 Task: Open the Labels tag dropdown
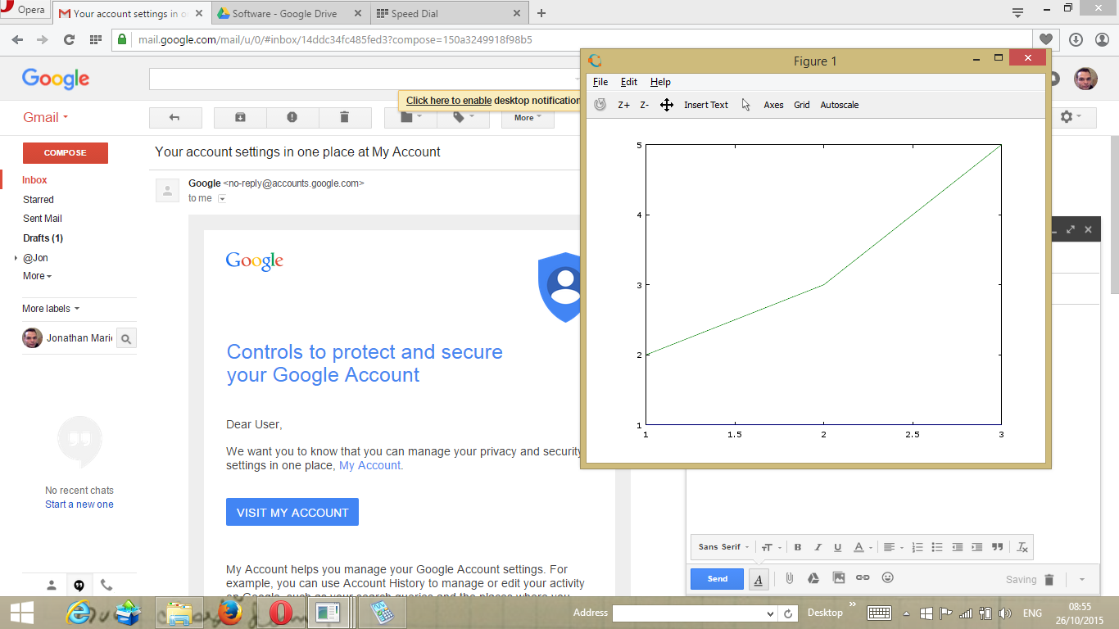coord(463,118)
